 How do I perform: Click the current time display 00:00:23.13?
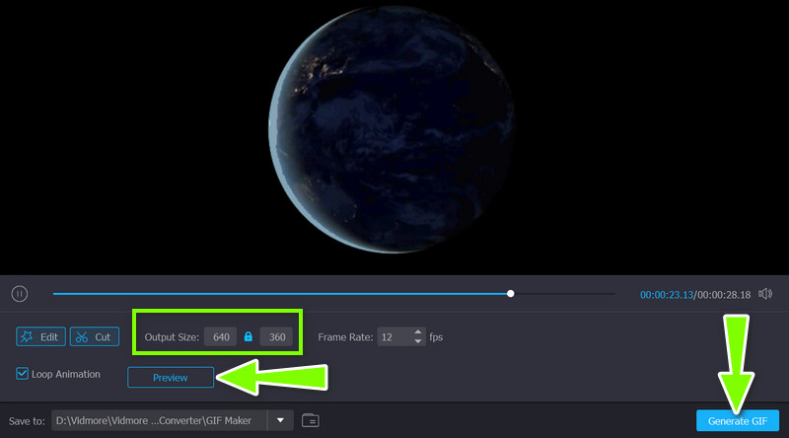coord(667,294)
